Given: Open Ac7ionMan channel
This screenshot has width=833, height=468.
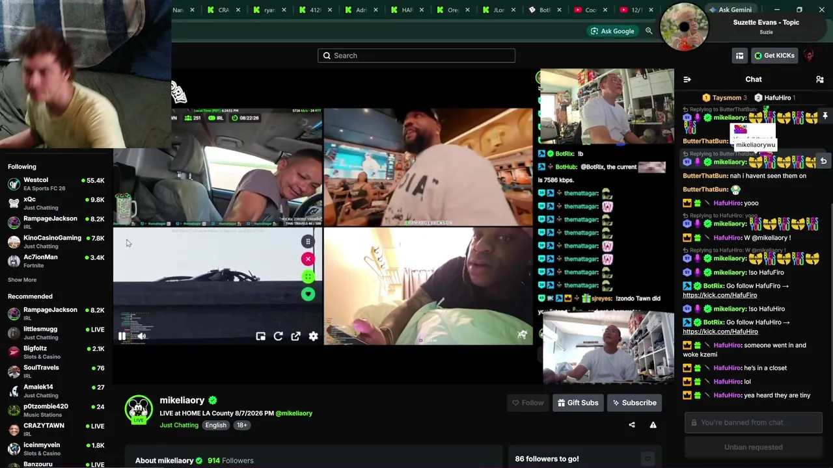Looking at the screenshot, I should (x=56, y=261).
